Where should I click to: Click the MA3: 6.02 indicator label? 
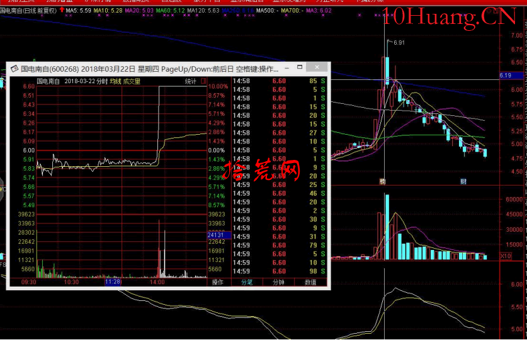tap(319, 11)
